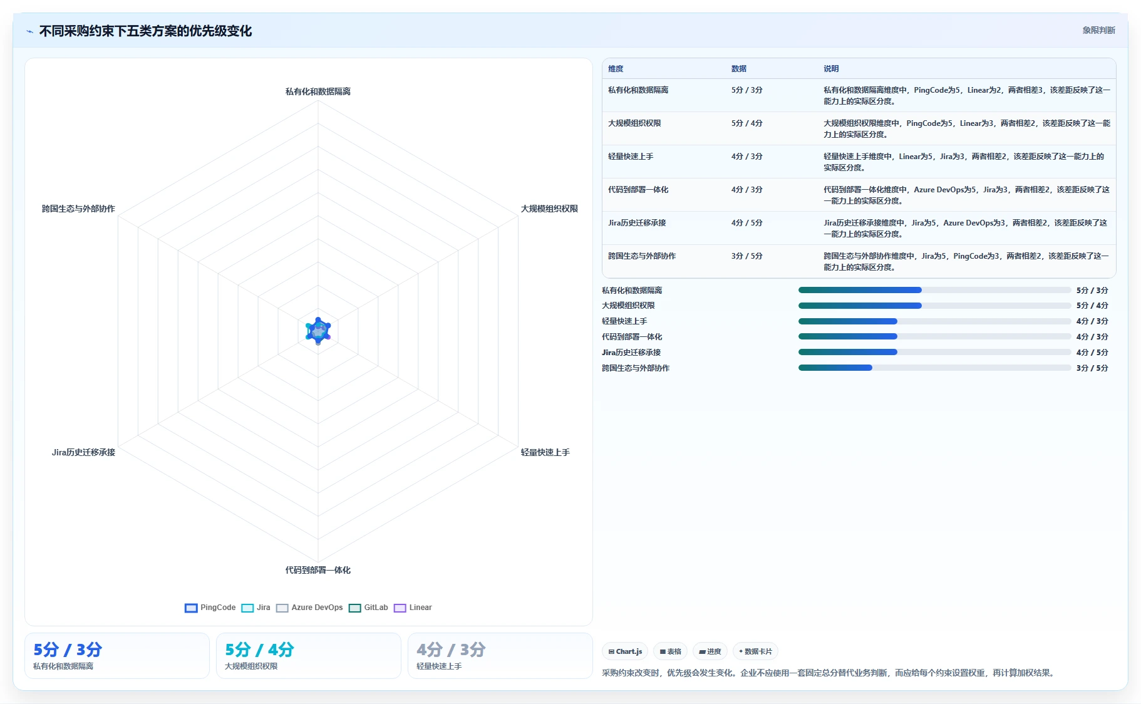Click the 进度 tag chip
This screenshot has height=704, width=1141.
(710, 651)
